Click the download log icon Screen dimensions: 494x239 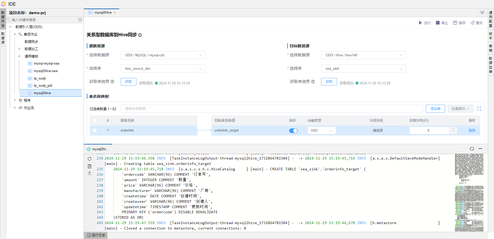pos(90,173)
